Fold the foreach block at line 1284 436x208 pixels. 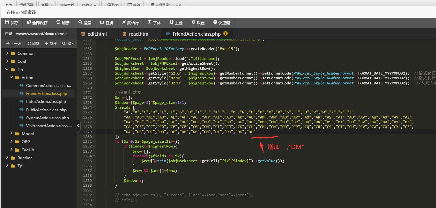pos(94,156)
